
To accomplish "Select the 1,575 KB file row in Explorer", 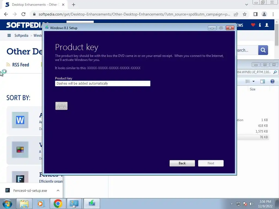I will tap(253, 131).
